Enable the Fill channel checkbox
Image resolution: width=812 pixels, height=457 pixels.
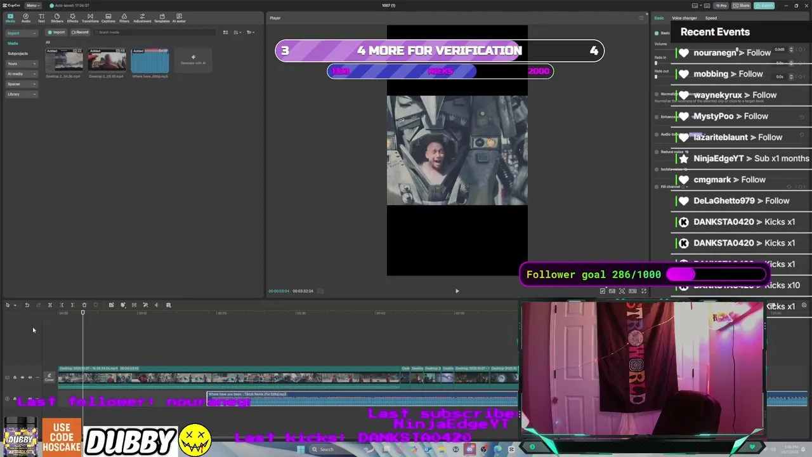click(657, 187)
